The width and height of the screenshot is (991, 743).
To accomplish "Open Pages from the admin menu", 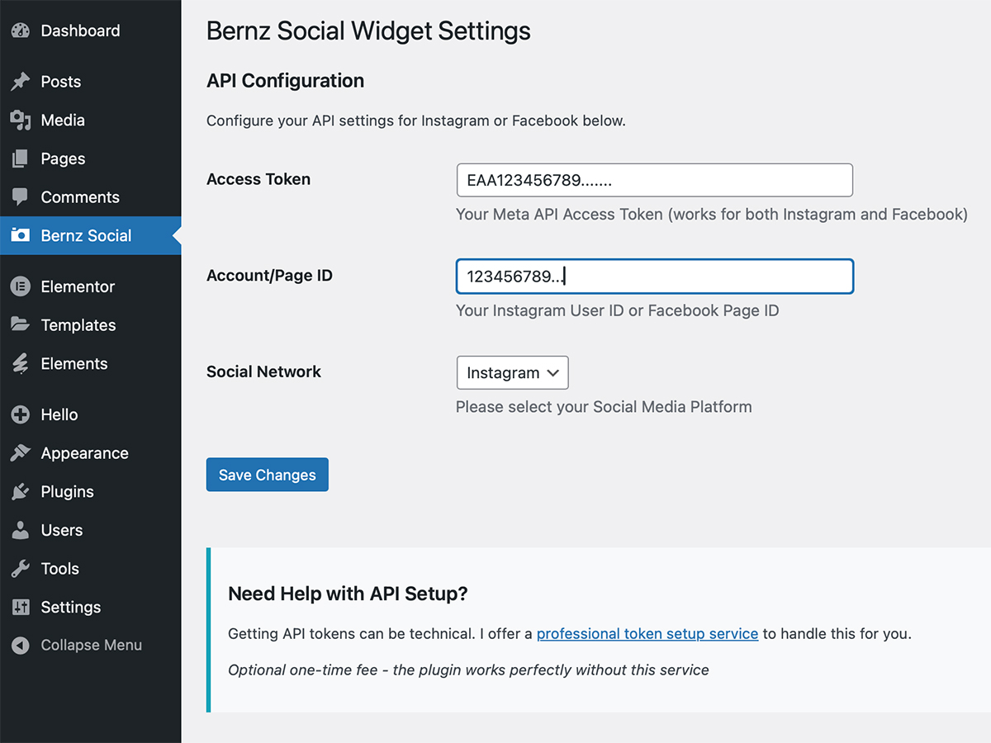I will (63, 159).
